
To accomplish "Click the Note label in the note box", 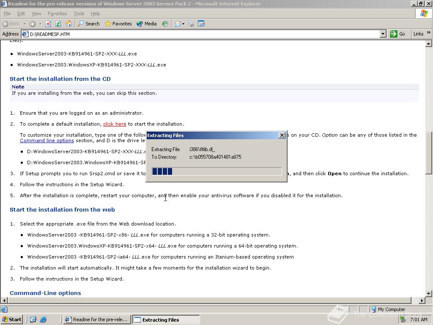I will 18,87.
